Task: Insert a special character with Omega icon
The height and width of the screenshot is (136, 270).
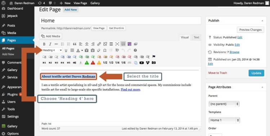Action: pyautogui.click(x=105, y=50)
